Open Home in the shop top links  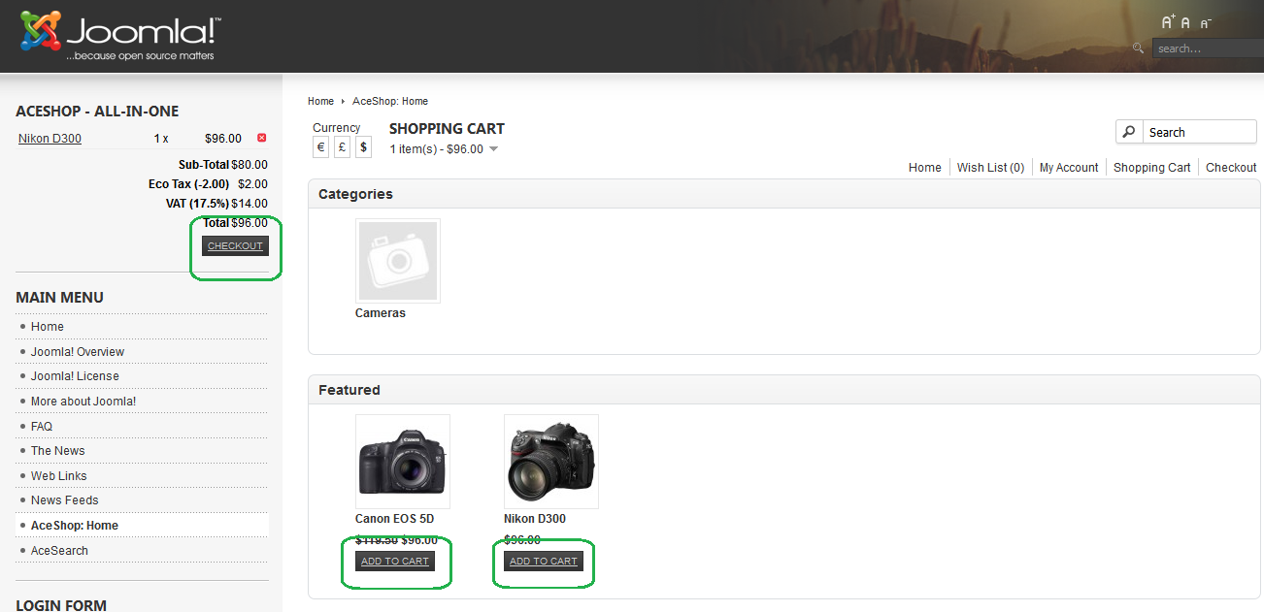pos(925,168)
